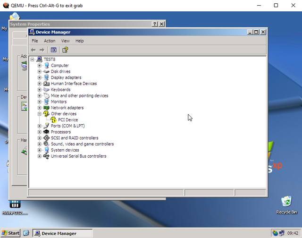Click the Computer category icon
302x238 pixels.
[46, 65]
